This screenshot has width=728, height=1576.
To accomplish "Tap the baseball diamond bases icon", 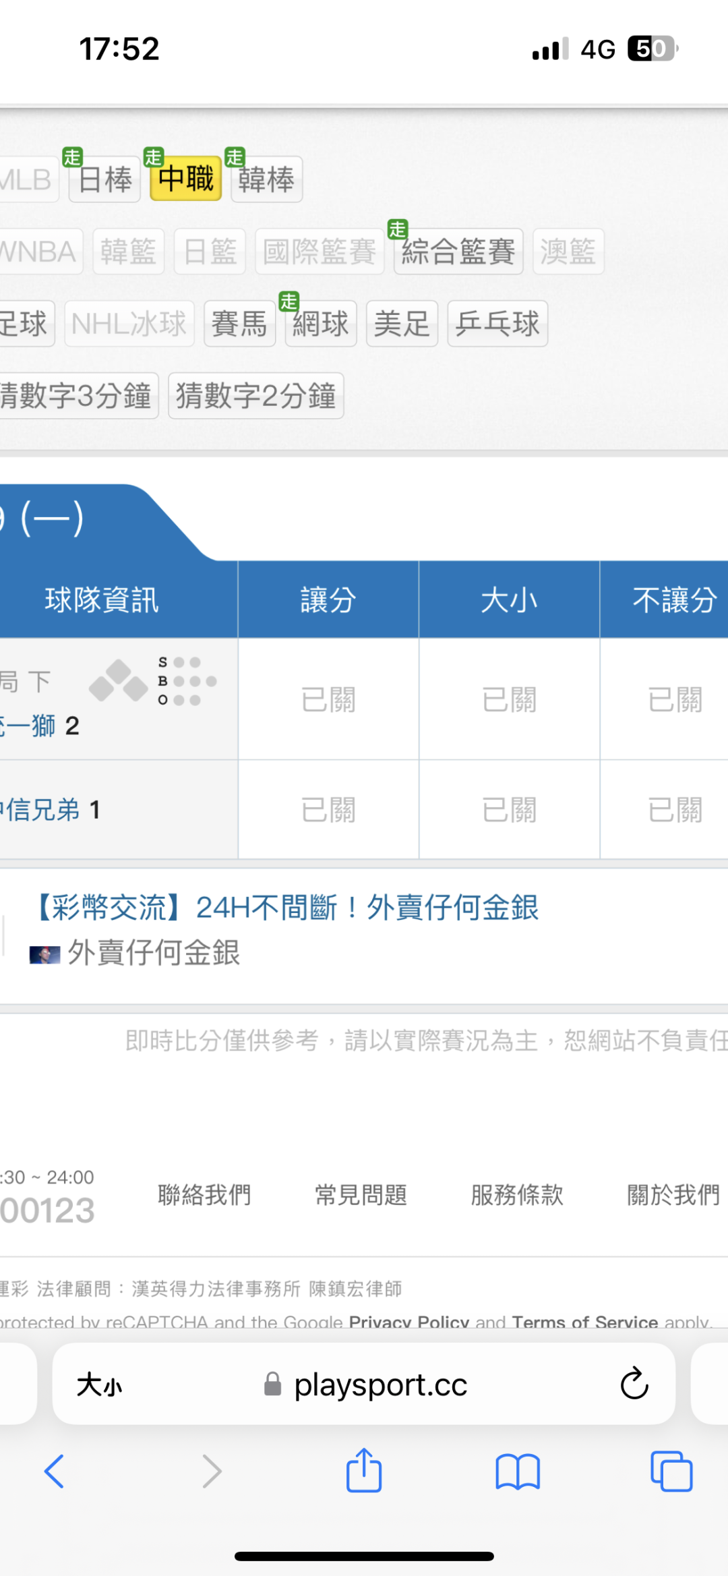I will 119,680.
